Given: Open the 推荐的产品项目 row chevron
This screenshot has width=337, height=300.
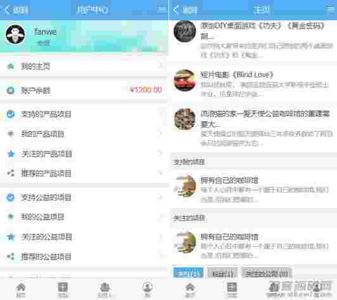Looking at the screenshot, I should (x=160, y=173).
